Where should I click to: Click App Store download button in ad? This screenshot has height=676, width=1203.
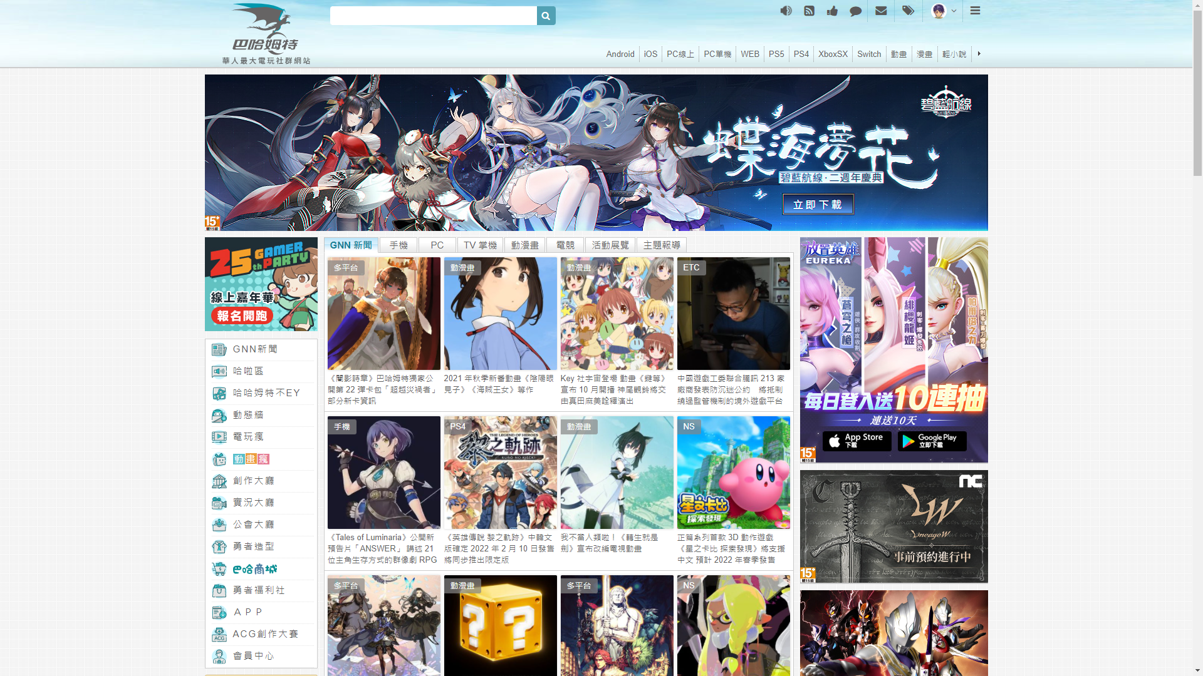(x=857, y=441)
